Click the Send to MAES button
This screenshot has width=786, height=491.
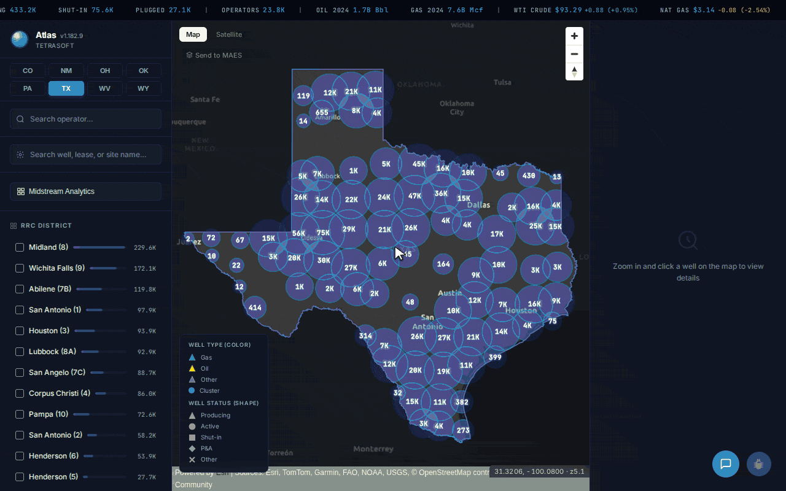click(214, 55)
